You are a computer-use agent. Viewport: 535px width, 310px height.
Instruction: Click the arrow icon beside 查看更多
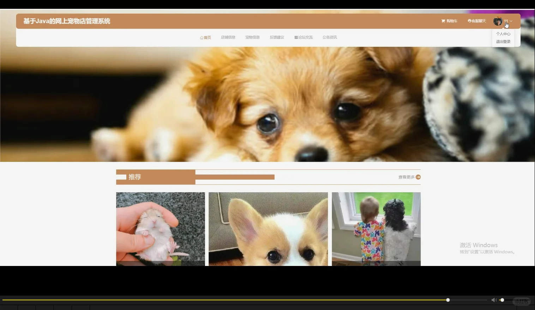418,177
